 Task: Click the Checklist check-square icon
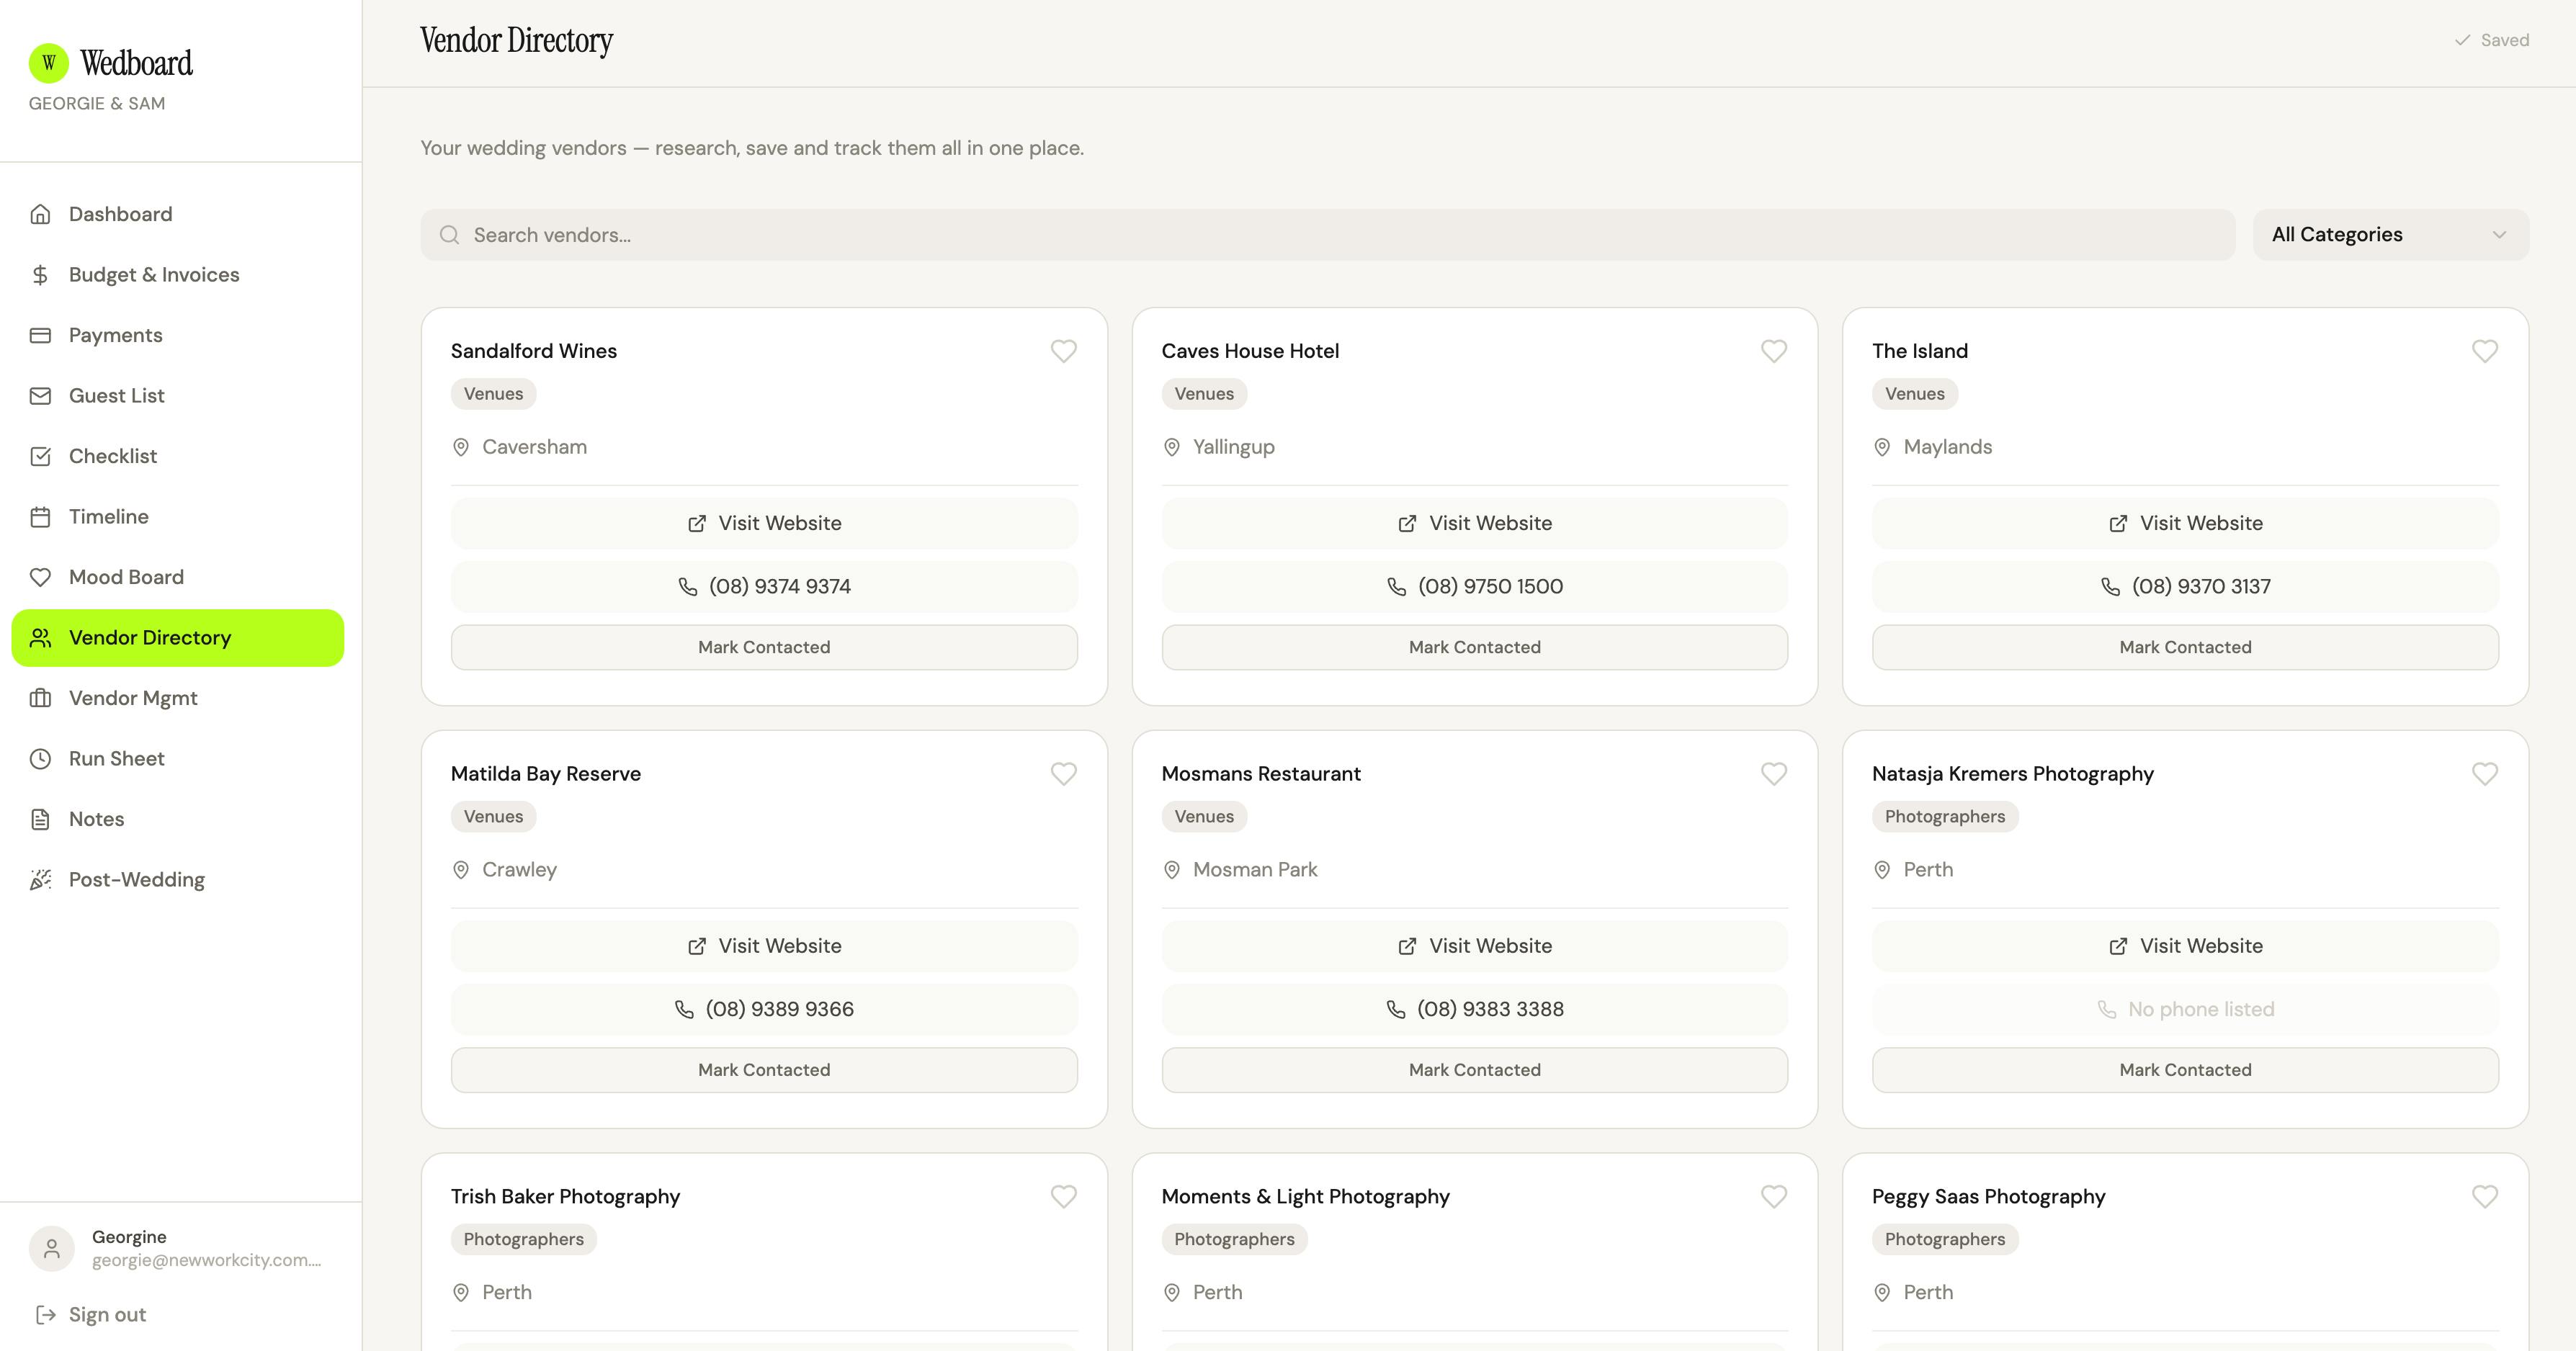40,456
